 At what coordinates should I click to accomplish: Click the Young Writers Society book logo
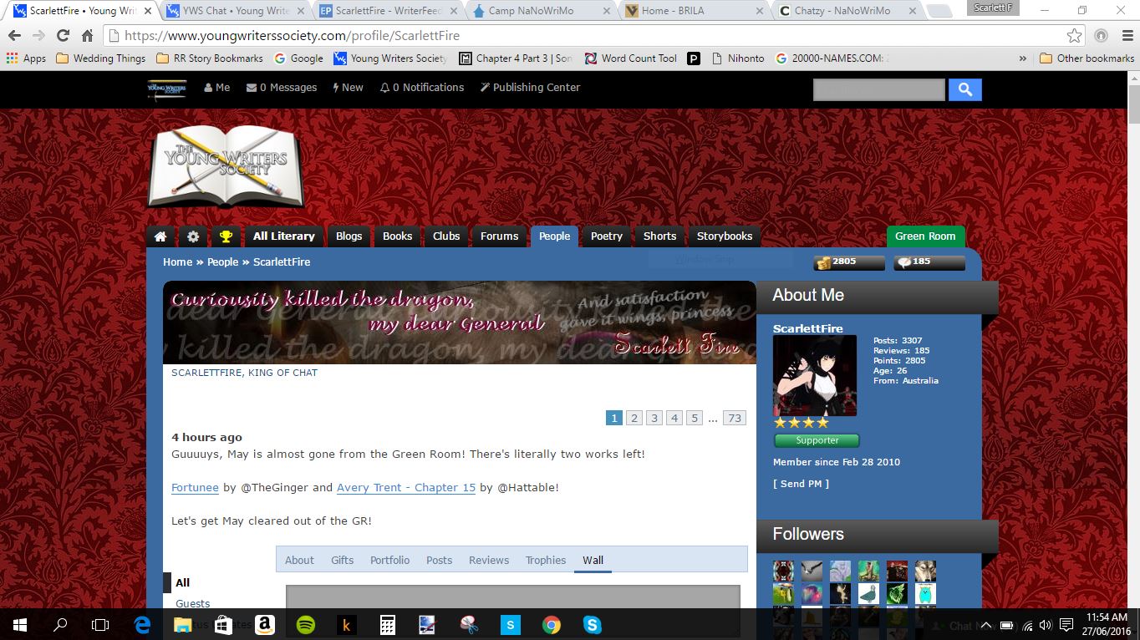click(226, 166)
